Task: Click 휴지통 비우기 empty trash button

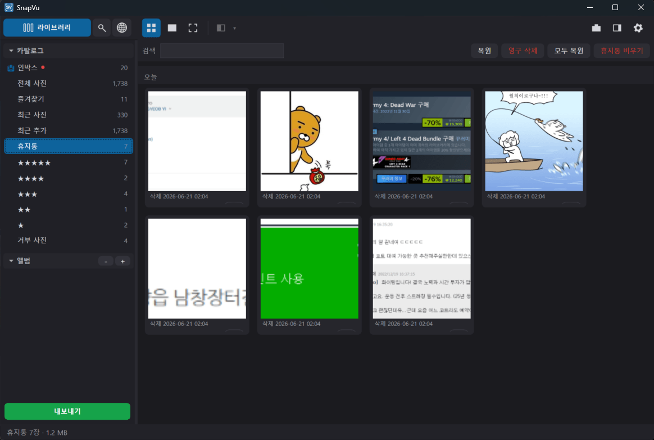Action: point(621,51)
